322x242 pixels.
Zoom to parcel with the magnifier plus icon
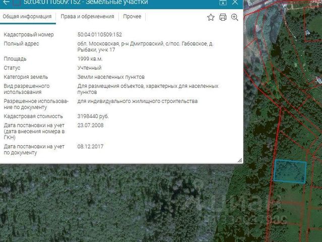coord(234,17)
